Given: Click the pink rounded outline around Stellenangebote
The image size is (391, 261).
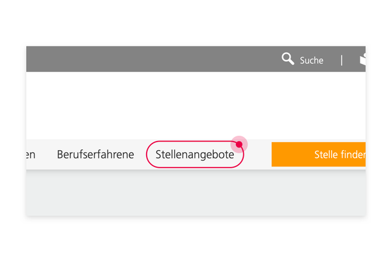Looking at the screenshot, I should 195,155.
